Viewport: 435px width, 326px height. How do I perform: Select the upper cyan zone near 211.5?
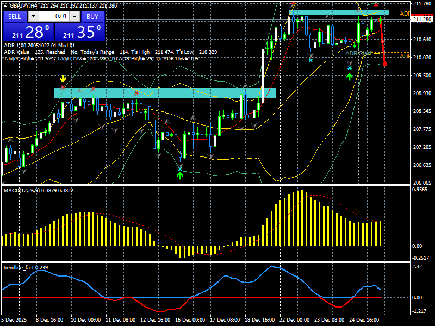point(338,12)
